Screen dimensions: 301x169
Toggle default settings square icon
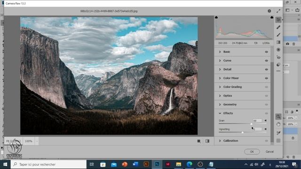199,141
